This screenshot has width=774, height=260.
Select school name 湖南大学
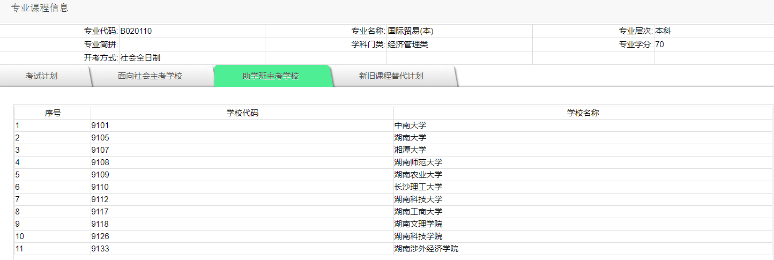coord(411,138)
